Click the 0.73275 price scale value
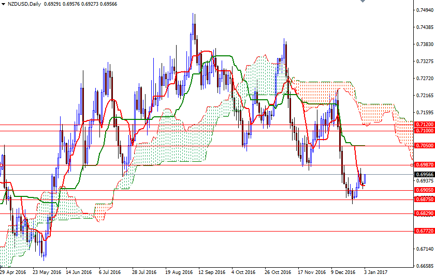This screenshot has width=435, height=276. pyautogui.click(x=425, y=62)
